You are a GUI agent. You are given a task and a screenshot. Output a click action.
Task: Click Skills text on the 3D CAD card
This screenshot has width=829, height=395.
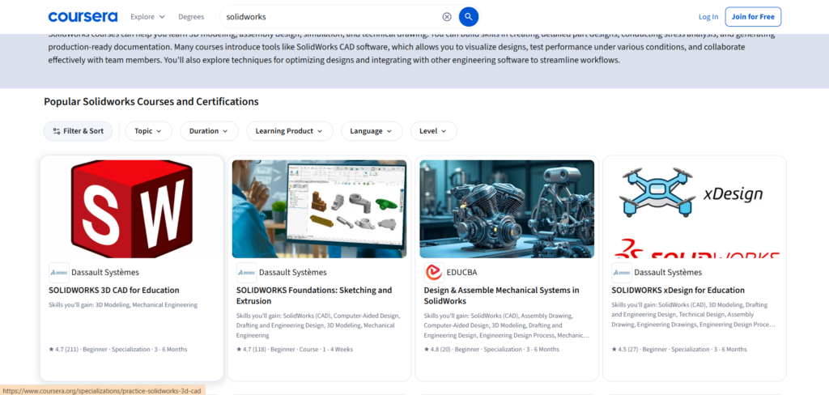click(x=123, y=305)
